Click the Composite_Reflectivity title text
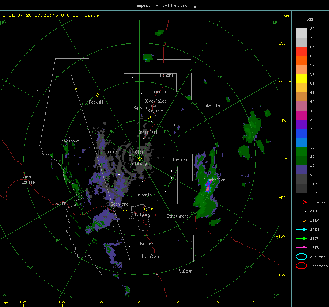The width and height of the screenshot is (329, 307). (x=164, y=5)
